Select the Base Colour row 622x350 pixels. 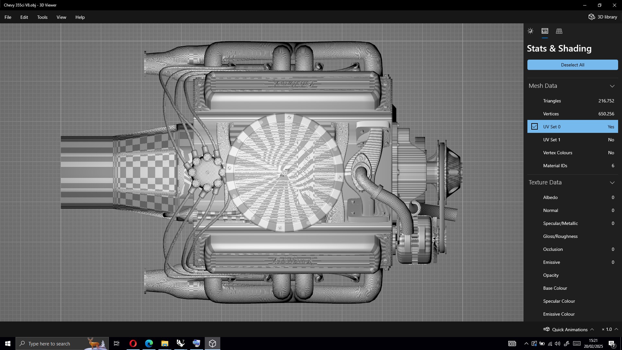tap(572, 288)
